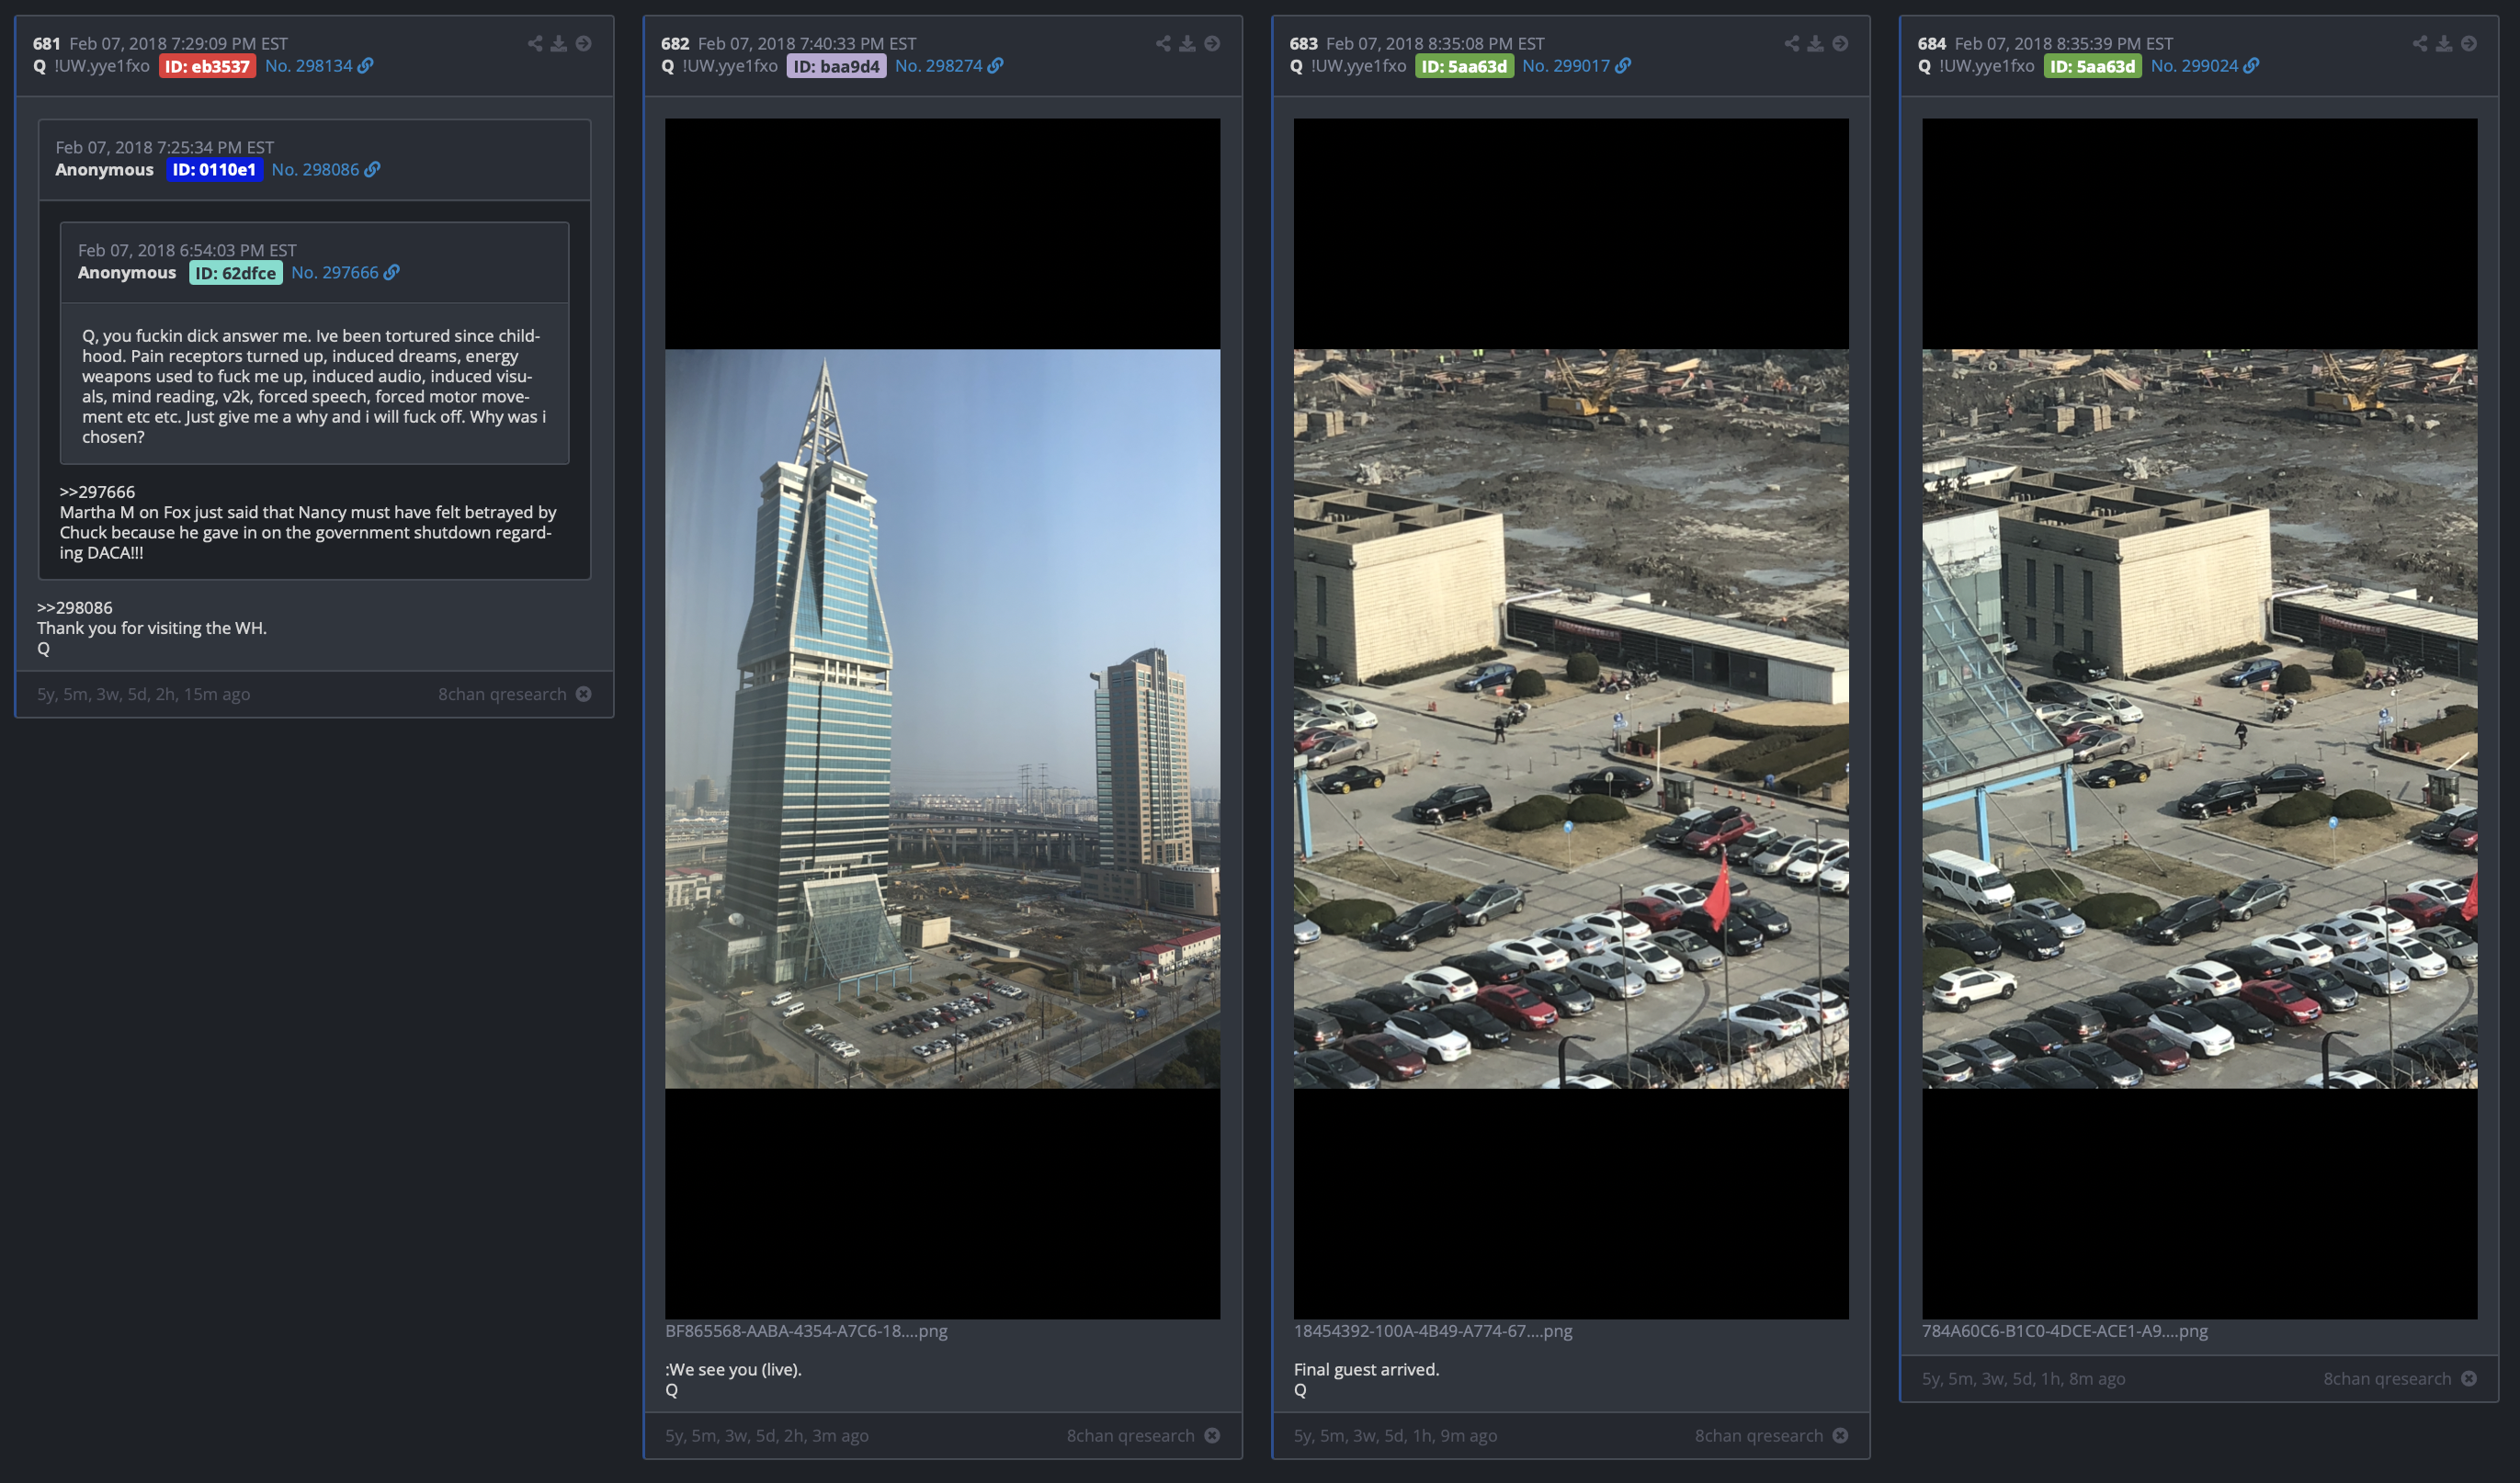This screenshot has height=1483, width=2520.
Task: Download post 681 with the download icon
Action: (x=559, y=43)
